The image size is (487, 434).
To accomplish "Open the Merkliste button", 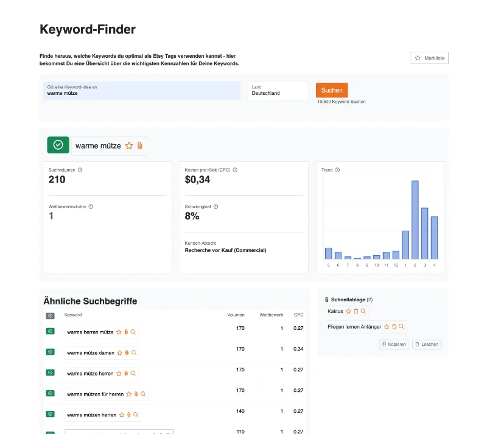I will click(430, 58).
